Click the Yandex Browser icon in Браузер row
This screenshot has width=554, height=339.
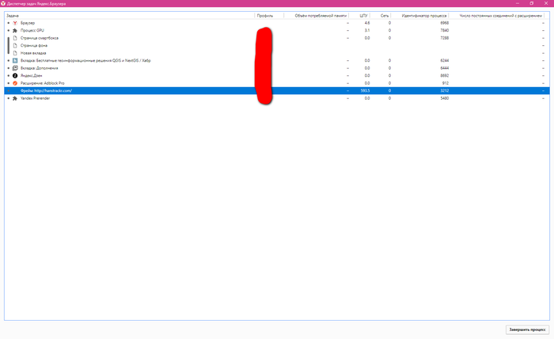coord(14,23)
